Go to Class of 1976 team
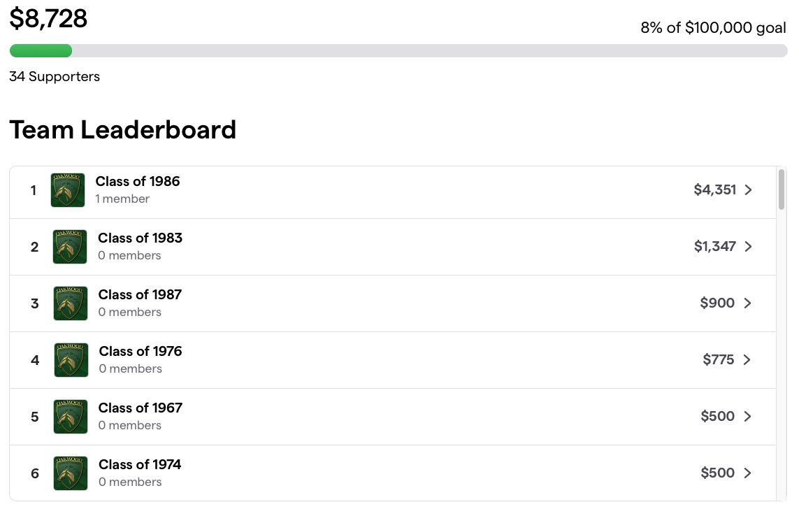The image size is (799, 516). point(141,351)
